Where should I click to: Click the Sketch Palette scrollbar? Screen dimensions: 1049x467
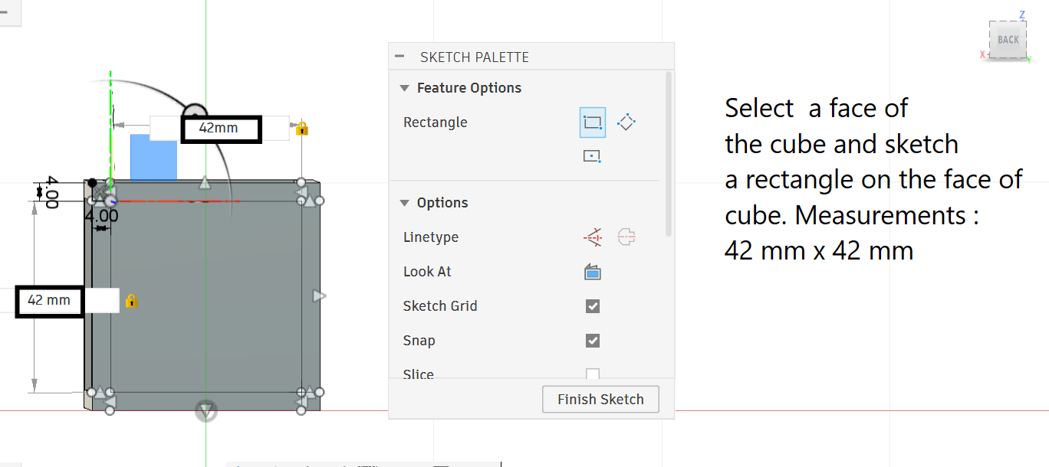(x=669, y=153)
